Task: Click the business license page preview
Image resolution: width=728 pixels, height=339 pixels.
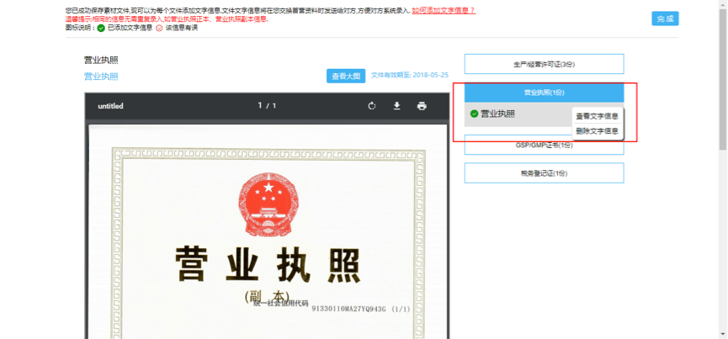Action: [268, 232]
